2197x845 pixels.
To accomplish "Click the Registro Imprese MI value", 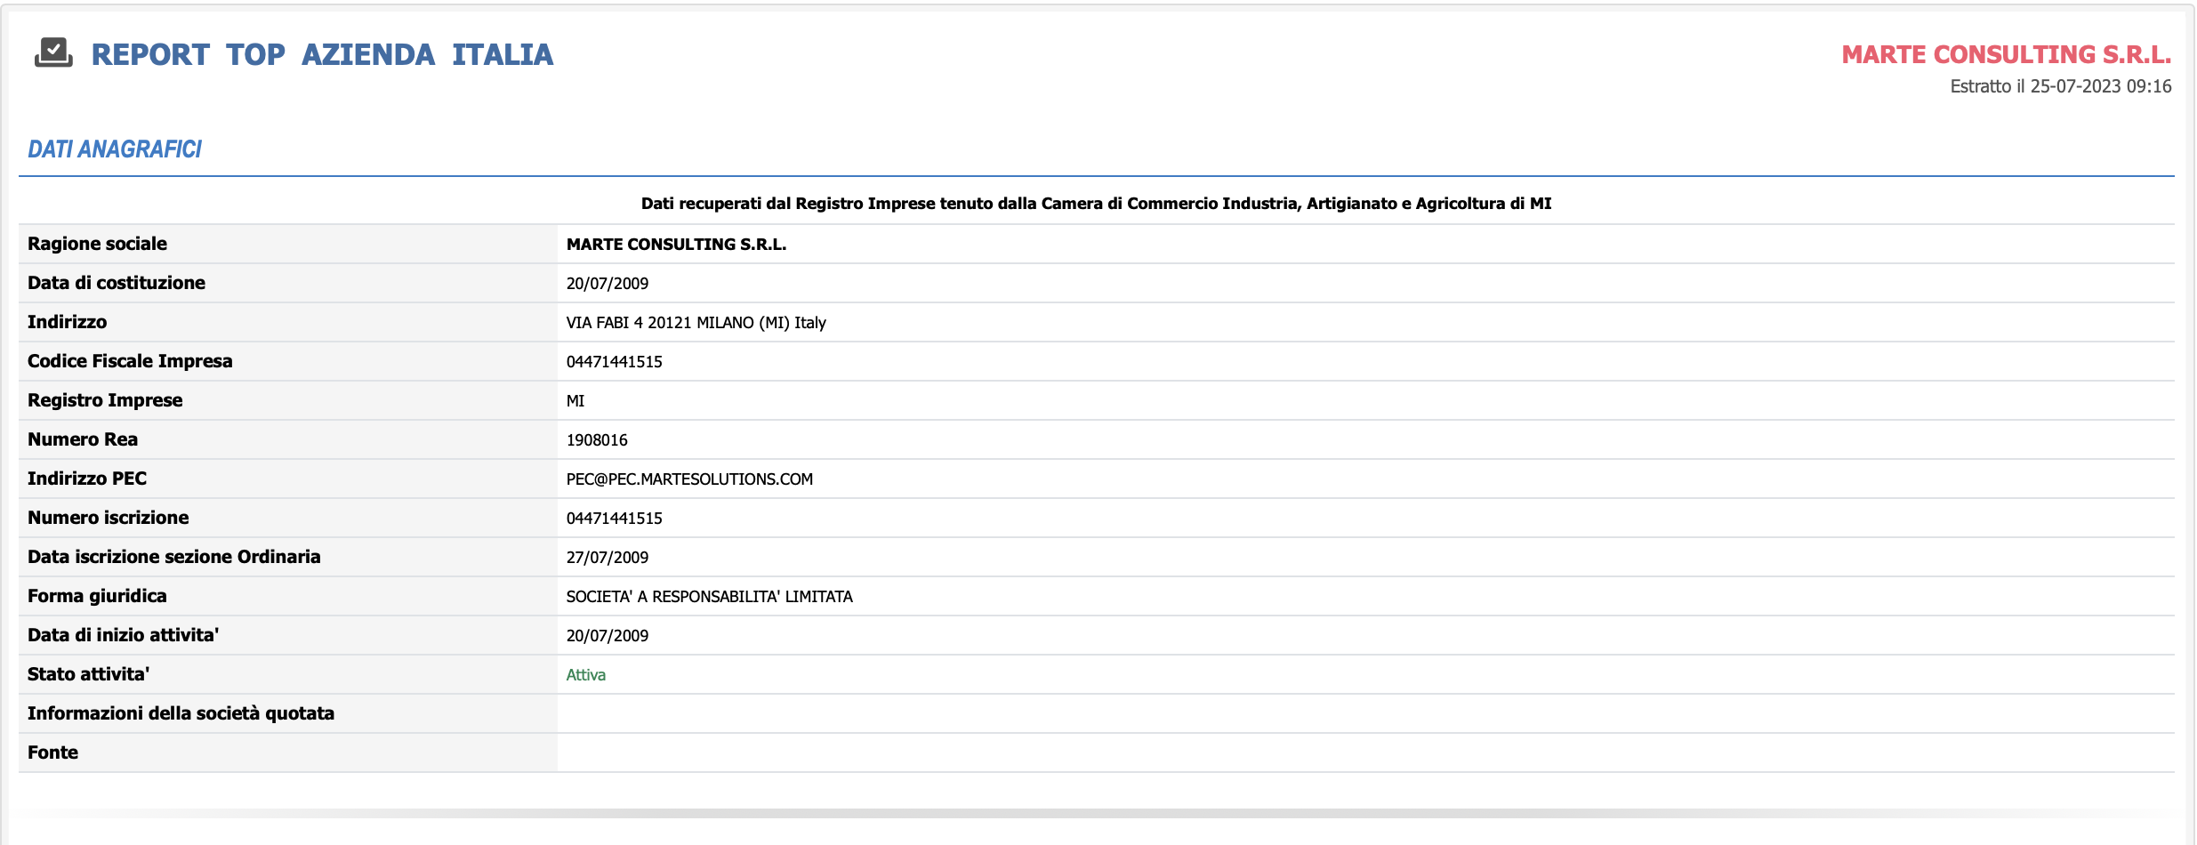I will (575, 401).
